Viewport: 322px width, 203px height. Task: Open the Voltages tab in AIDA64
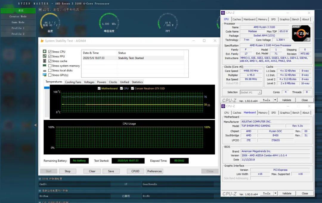pos(89,82)
